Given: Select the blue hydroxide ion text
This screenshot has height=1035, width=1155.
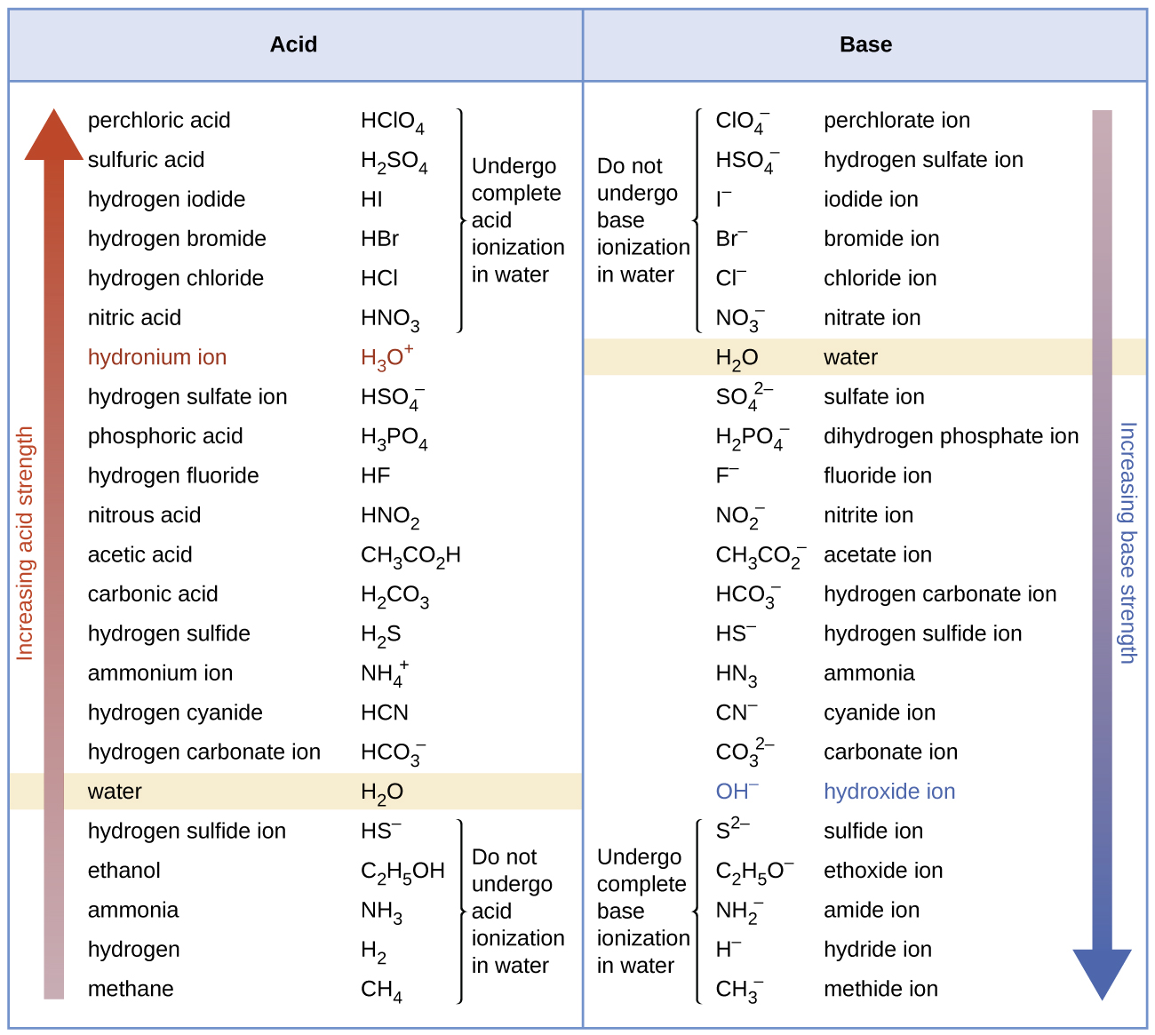Looking at the screenshot, I should pyautogui.click(x=889, y=792).
